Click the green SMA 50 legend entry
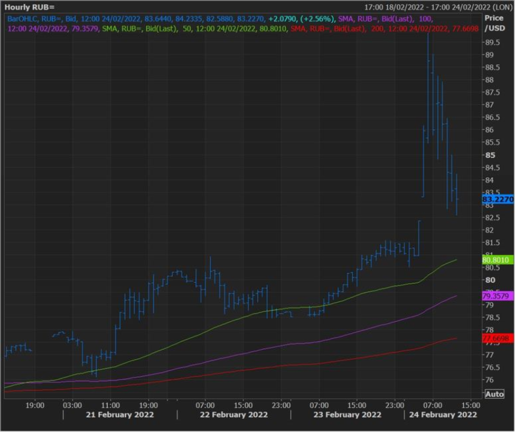Viewport: 515px width, 432px height. pos(194,28)
